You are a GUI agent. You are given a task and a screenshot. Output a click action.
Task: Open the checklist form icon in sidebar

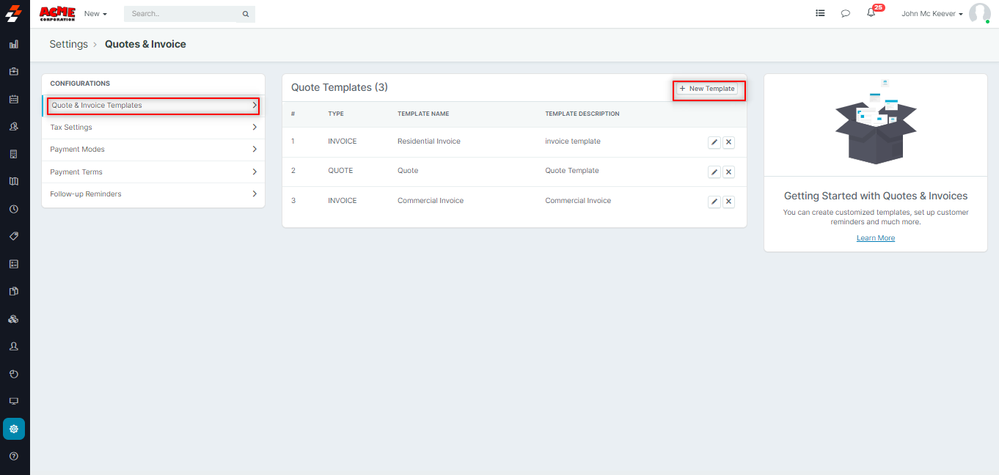[x=13, y=264]
